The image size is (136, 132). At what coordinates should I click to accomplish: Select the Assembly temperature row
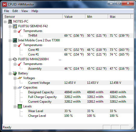pyautogui.click(x=81, y=69)
